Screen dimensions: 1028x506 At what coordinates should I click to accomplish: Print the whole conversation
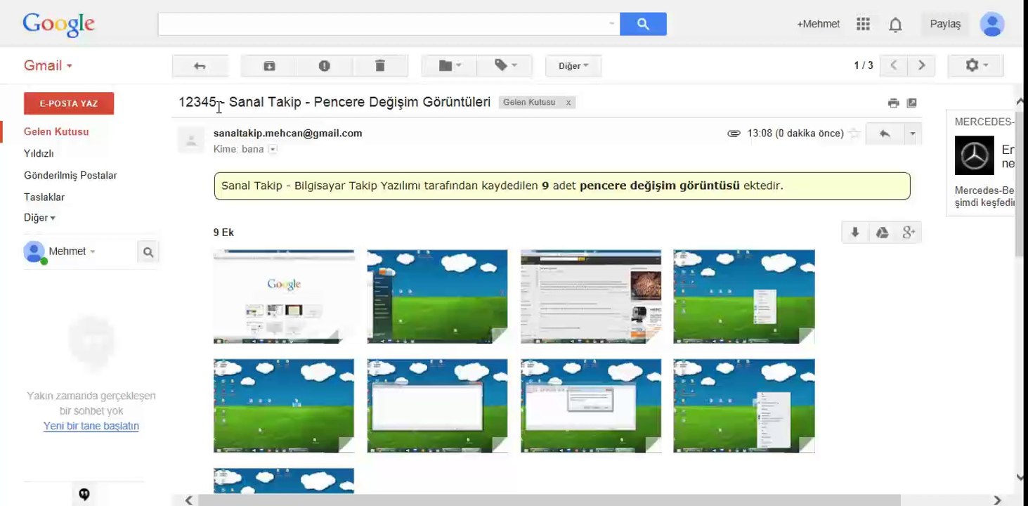(x=893, y=103)
